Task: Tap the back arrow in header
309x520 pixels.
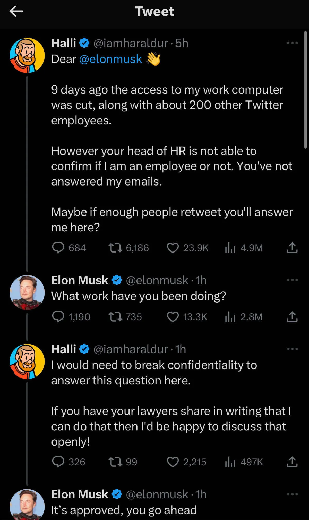Action: pos(16,11)
